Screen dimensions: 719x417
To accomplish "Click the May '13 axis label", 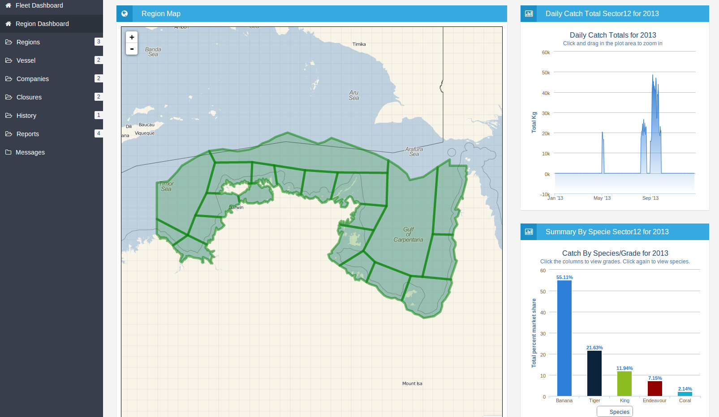I will pyautogui.click(x=602, y=198).
